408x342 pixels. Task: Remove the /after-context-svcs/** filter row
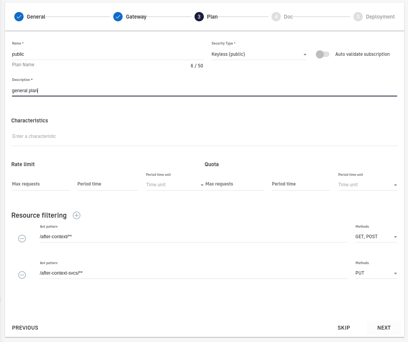click(22, 275)
